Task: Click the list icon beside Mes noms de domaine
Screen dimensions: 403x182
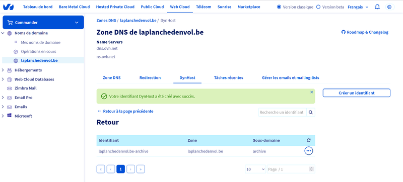Action: pyautogui.click(x=16, y=42)
